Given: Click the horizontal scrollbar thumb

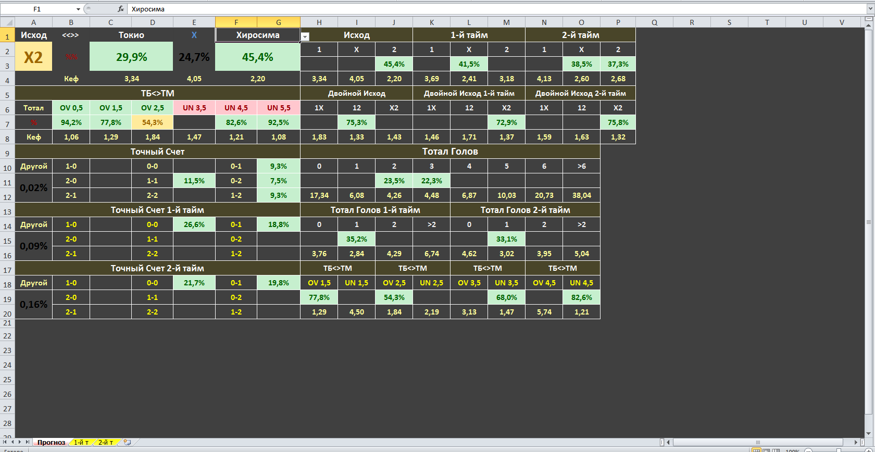Looking at the screenshot, I should 758,442.
